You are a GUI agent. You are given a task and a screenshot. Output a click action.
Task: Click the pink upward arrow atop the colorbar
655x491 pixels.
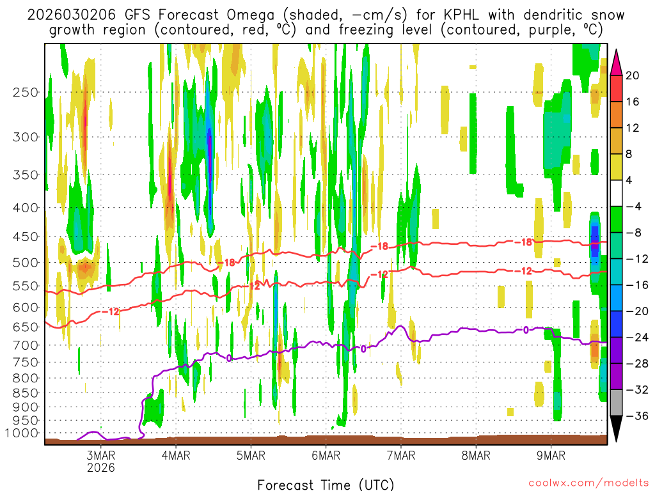click(617, 61)
